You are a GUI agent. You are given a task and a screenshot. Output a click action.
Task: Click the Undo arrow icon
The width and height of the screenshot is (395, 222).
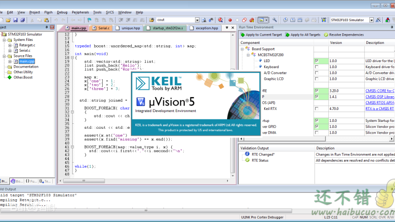pos(57,20)
